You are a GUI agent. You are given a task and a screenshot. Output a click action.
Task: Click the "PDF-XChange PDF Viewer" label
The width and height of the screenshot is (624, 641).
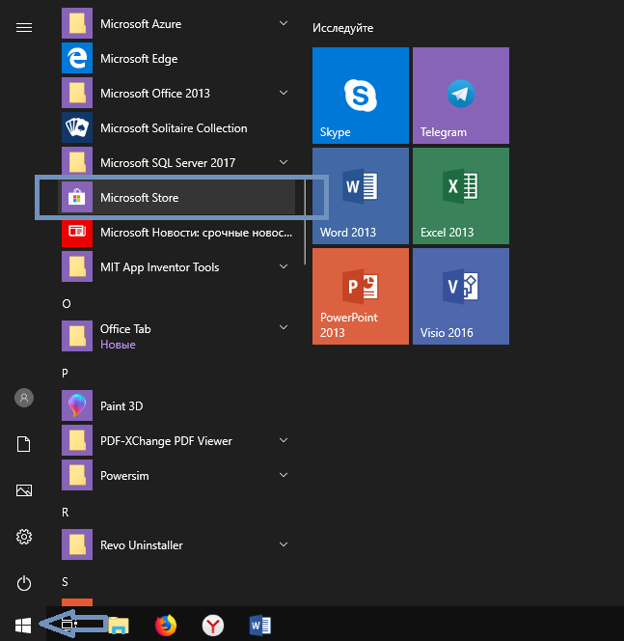(166, 440)
